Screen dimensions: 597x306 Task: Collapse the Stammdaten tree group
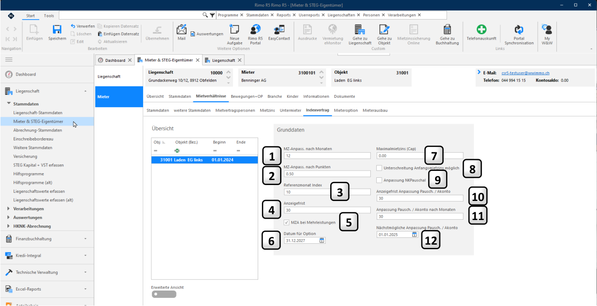pyautogui.click(x=9, y=104)
